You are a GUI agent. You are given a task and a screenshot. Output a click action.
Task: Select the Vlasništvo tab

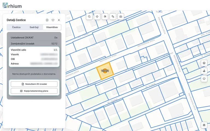(x=52, y=27)
